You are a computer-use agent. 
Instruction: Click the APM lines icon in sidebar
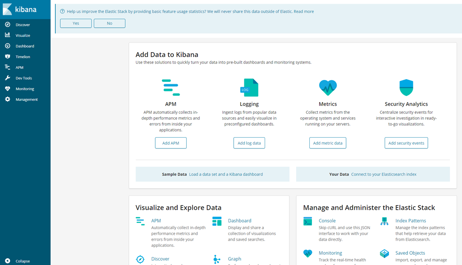point(8,67)
